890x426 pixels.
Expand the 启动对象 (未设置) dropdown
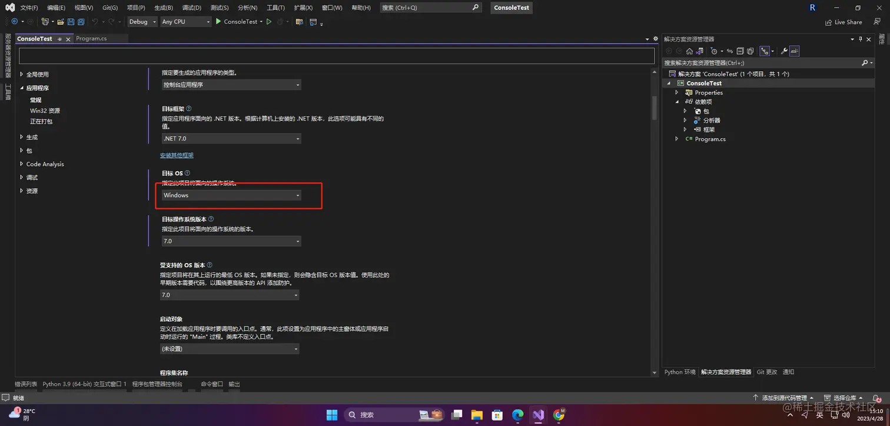pyautogui.click(x=230, y=348)
